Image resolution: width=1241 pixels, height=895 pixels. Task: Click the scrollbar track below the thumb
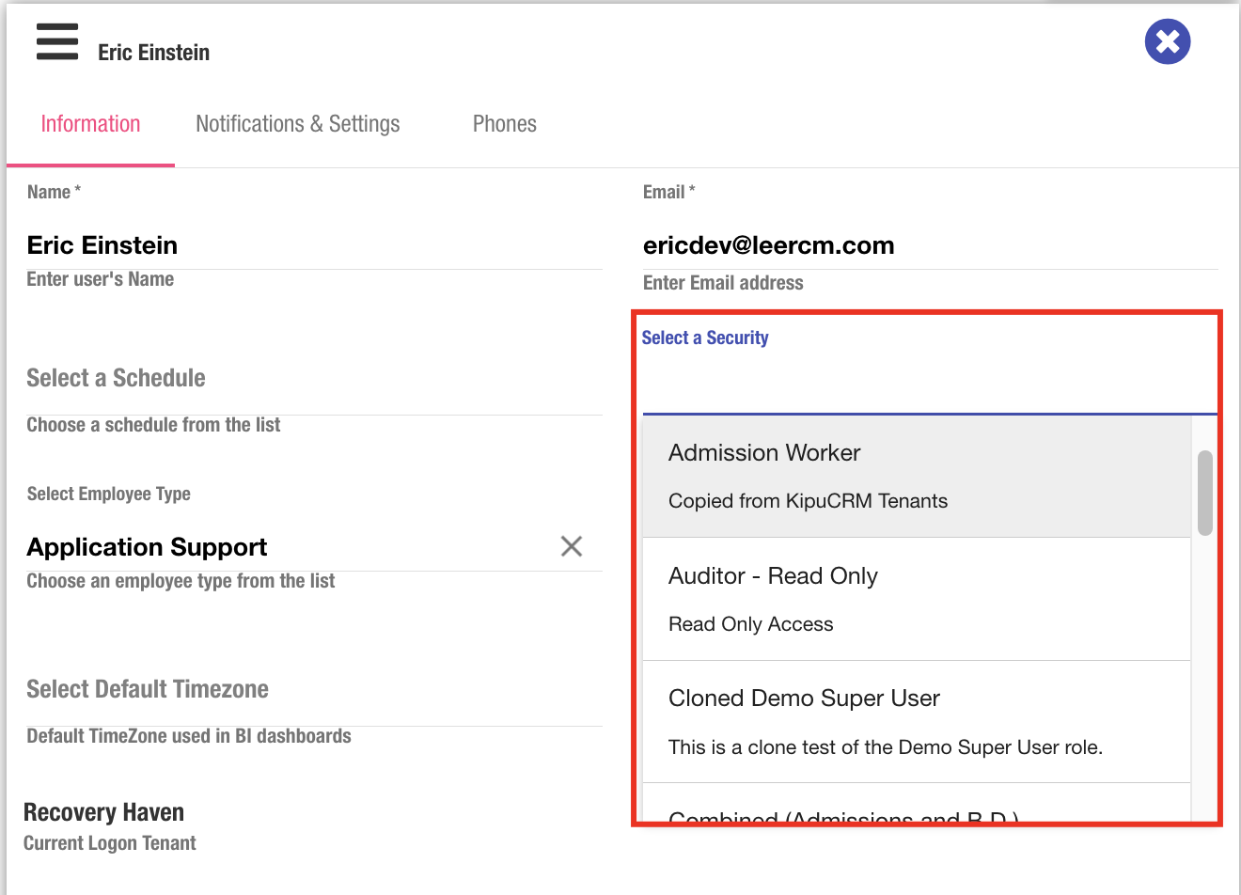pyautogui.click(x=1204, y=677)
